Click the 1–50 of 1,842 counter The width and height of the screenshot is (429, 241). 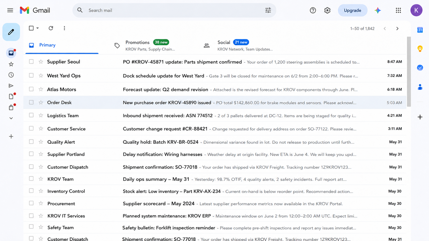(x=362, y=28)
